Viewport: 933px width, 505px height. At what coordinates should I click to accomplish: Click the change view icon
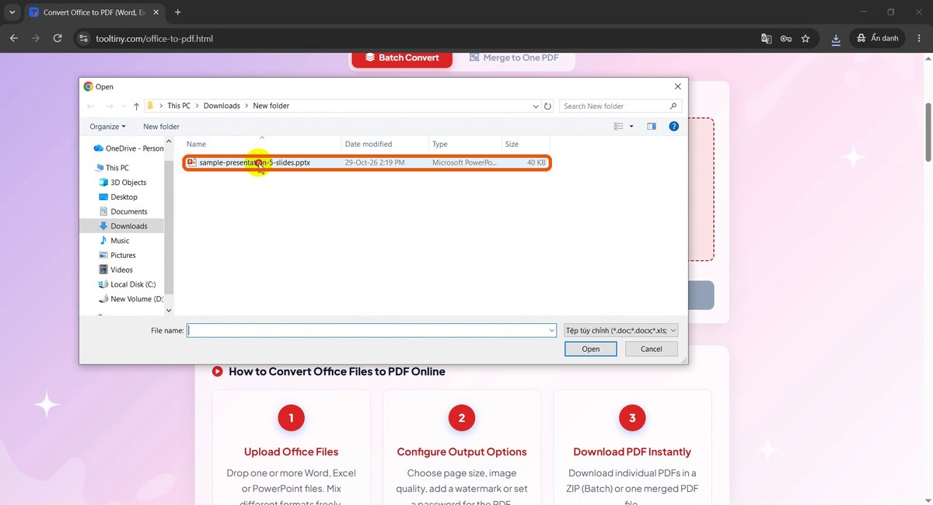coord(619,126)
